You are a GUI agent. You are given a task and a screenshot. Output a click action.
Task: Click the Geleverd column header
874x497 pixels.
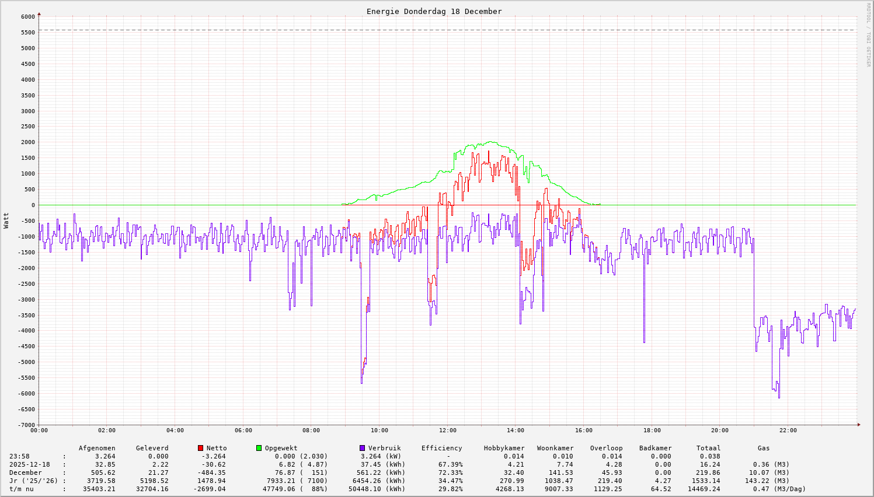(x=152, y=448)
